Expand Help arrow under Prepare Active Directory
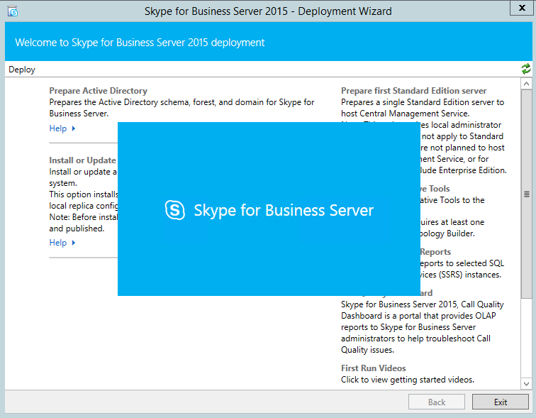Viewport: 536px width, 418px height. 74,128
